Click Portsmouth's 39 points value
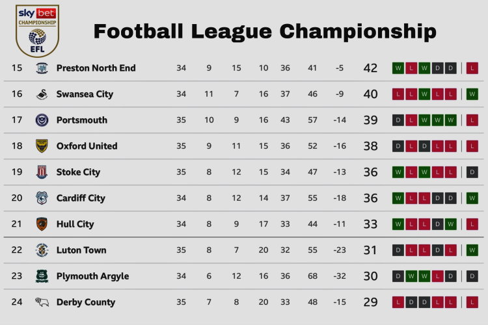This screenshot has width=488, height=325. (x=370, y=120)
